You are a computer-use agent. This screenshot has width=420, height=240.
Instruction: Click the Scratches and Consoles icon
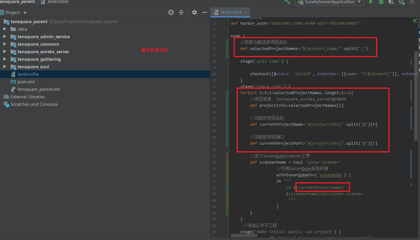tap(6, 104)
